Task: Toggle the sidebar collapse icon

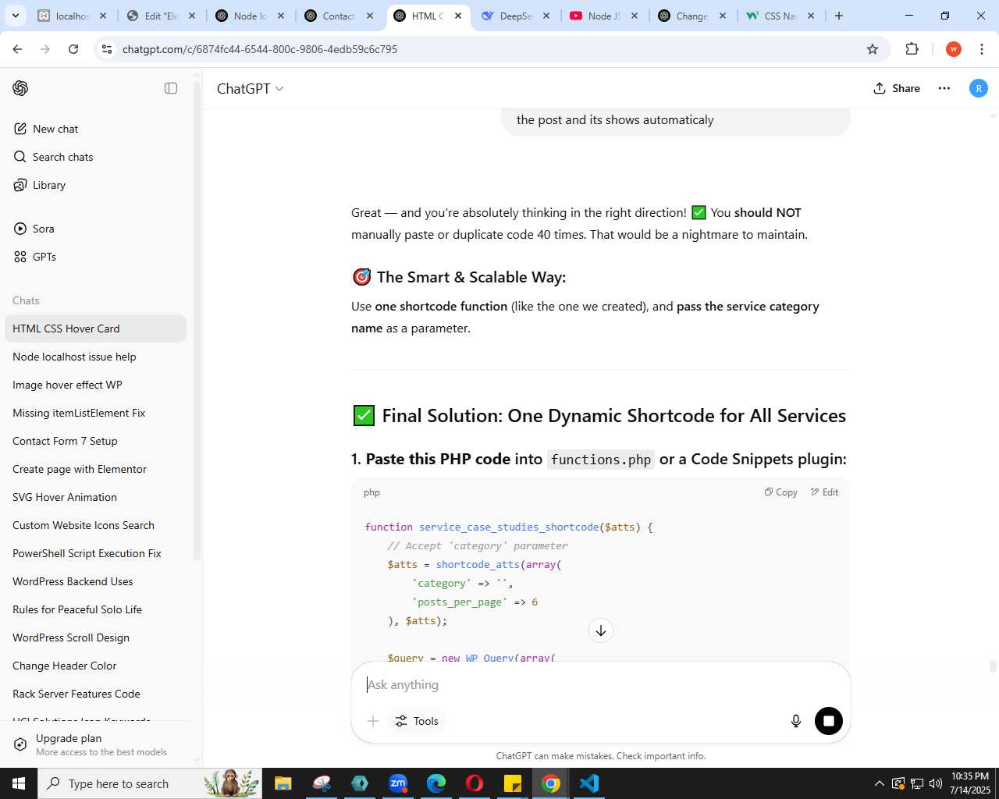Action: click(x=171, y=88)
